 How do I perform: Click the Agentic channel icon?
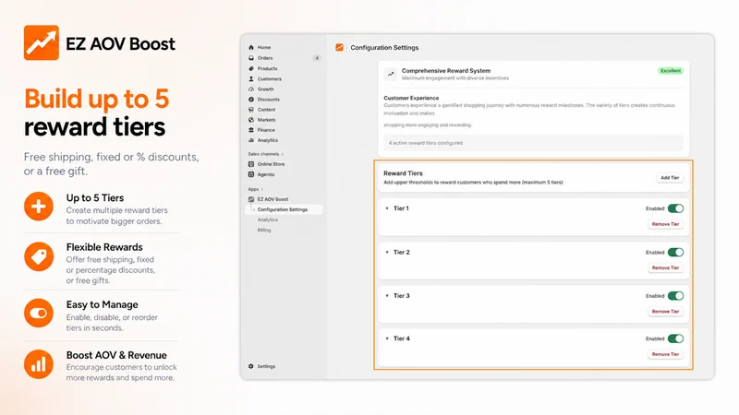[251, 174]
